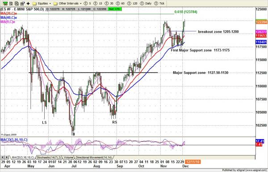The image size is (268, 172).
Task: Click the green monitor icon in the toolbar
Action: click(5, 3)
